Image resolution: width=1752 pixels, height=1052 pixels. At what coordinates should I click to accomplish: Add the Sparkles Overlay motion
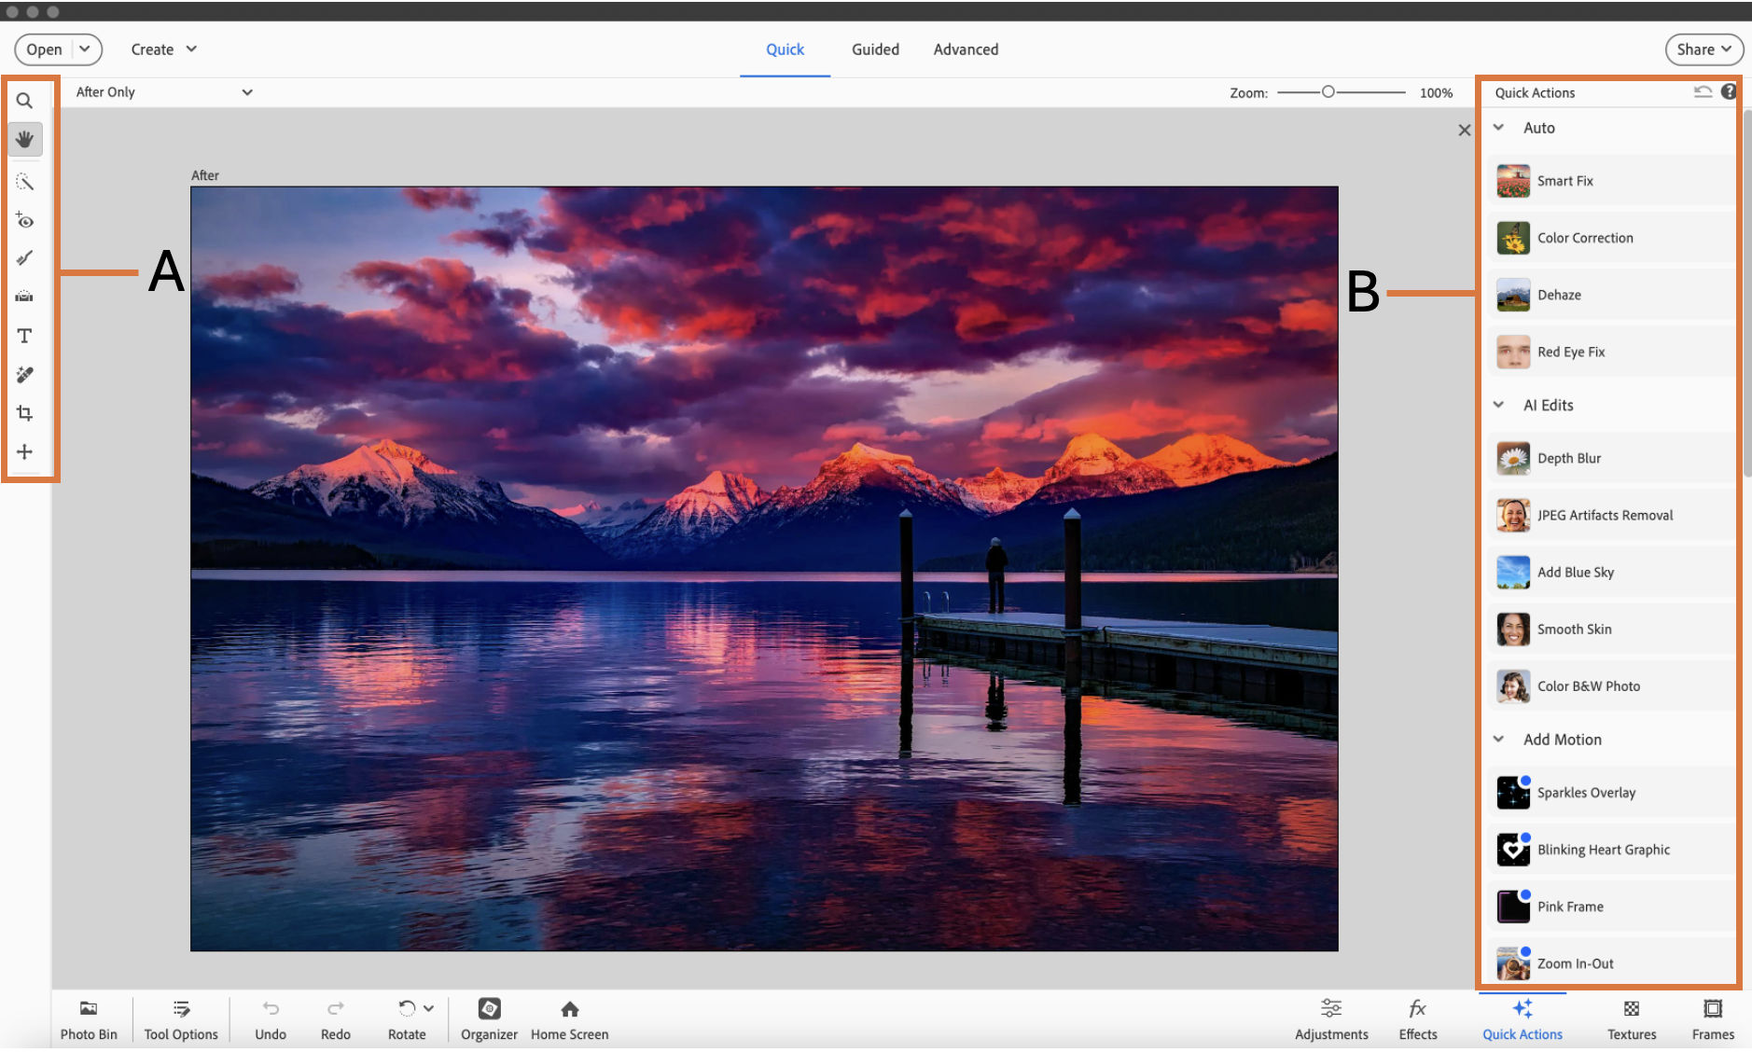1612,793
